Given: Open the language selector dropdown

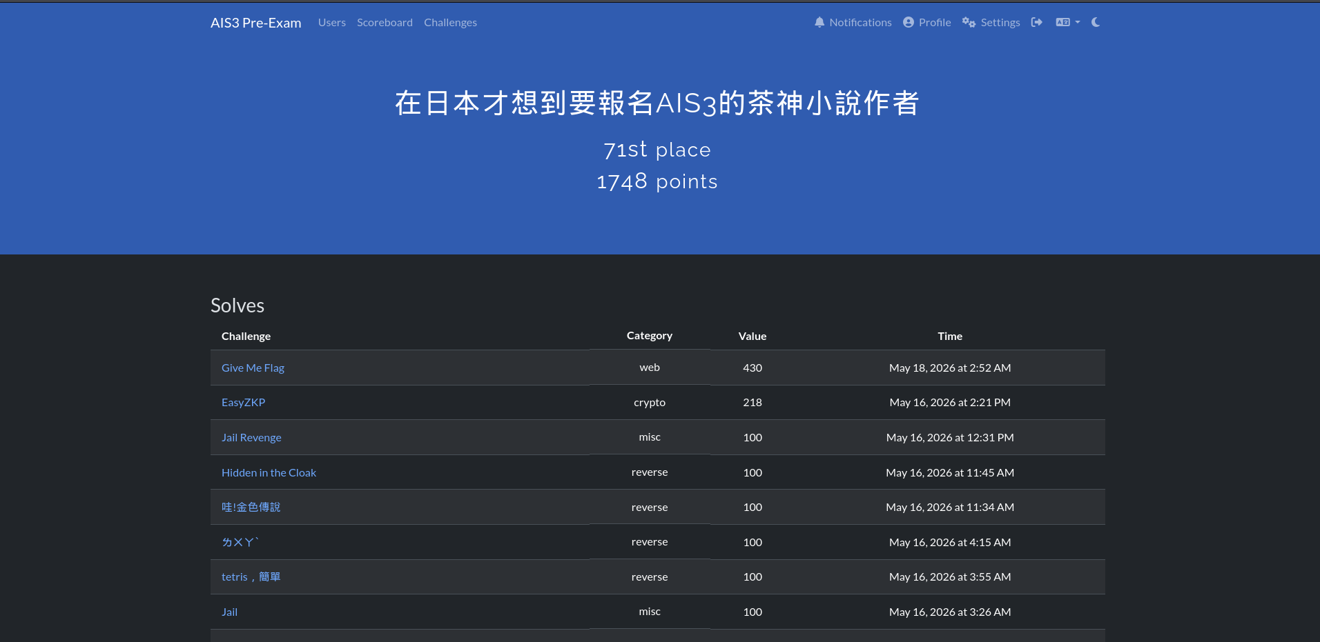Looking at the screenshot, I should coord(1068,22).
